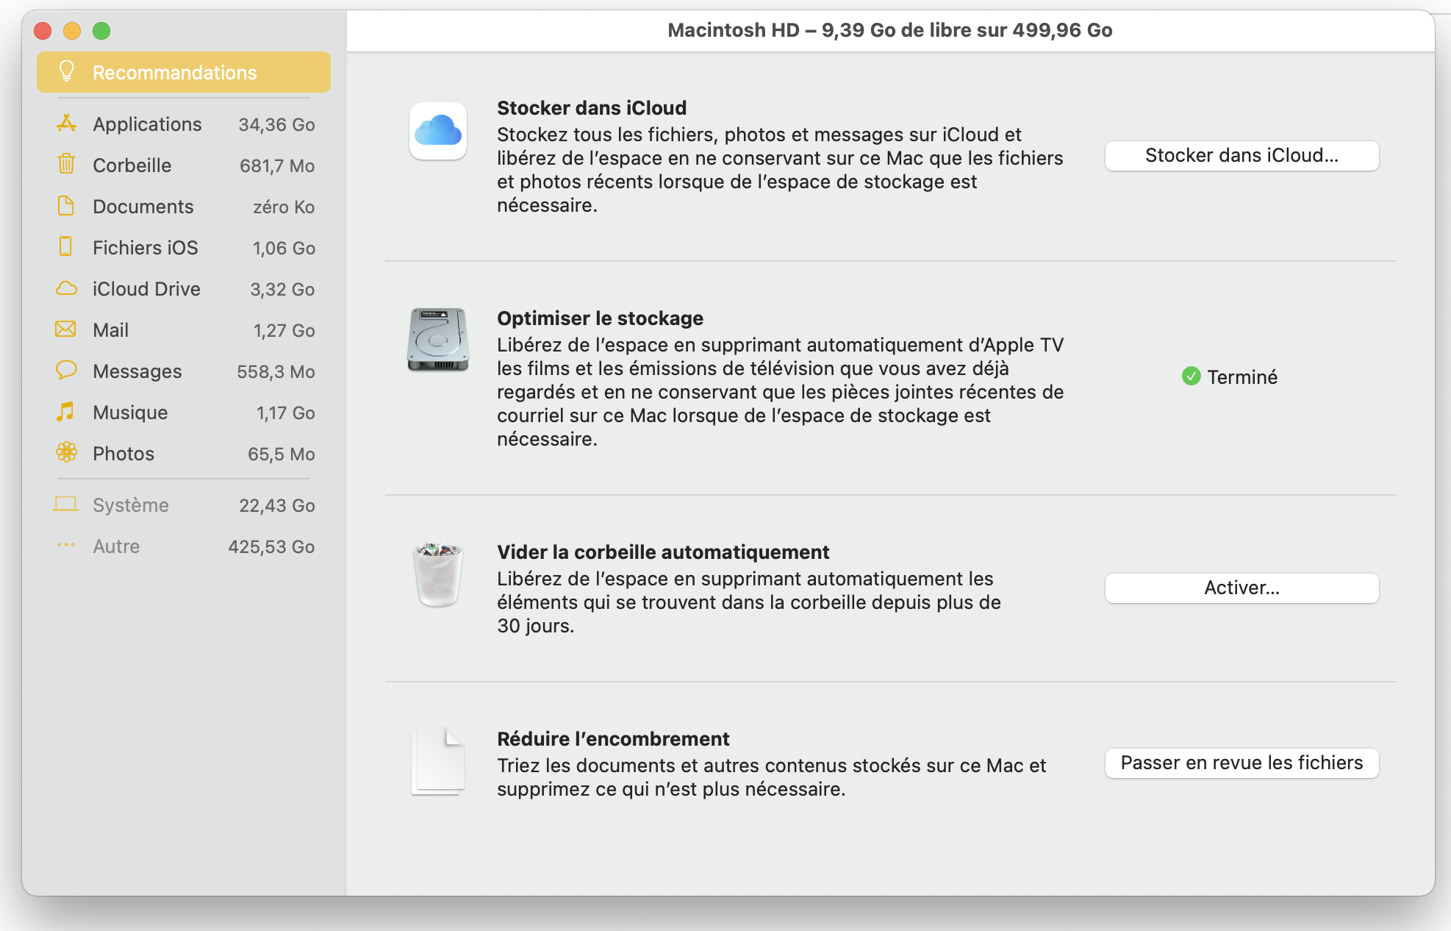Image resolution: width=1451 pixels, height=931 pixels.
Task: Select the Messages bubble icon
Action: point(66,370)
